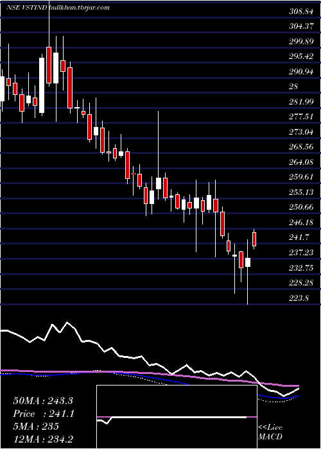Click the <<Live MACD label
321x449 pixels.
pos(270,432)
